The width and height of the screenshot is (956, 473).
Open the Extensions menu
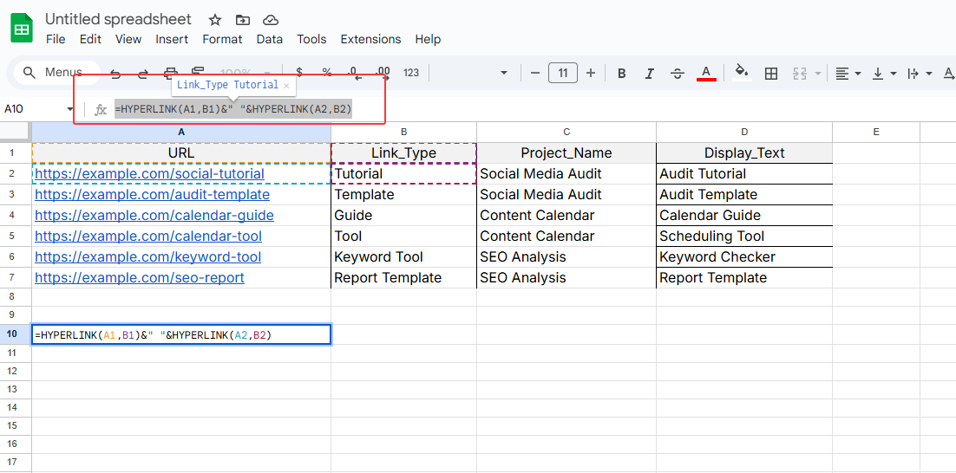tap(370, 39)
